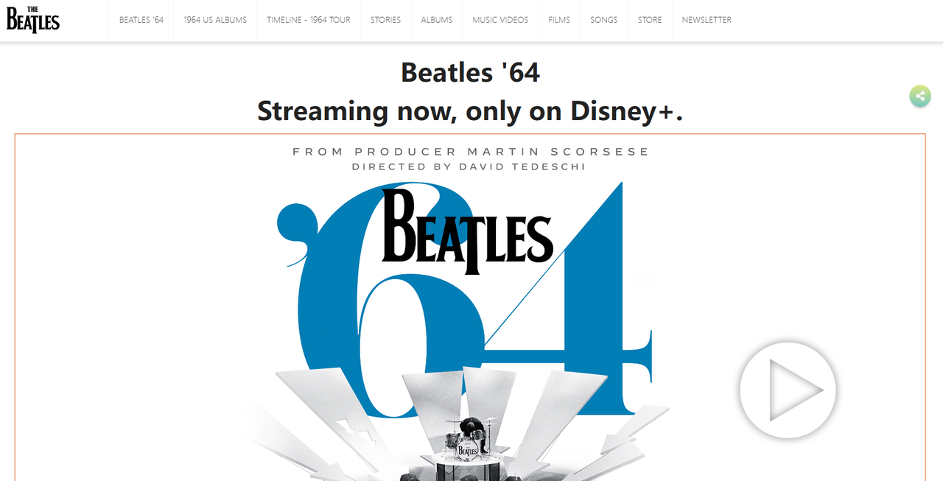Visit the STORE link

click(650, 20)
